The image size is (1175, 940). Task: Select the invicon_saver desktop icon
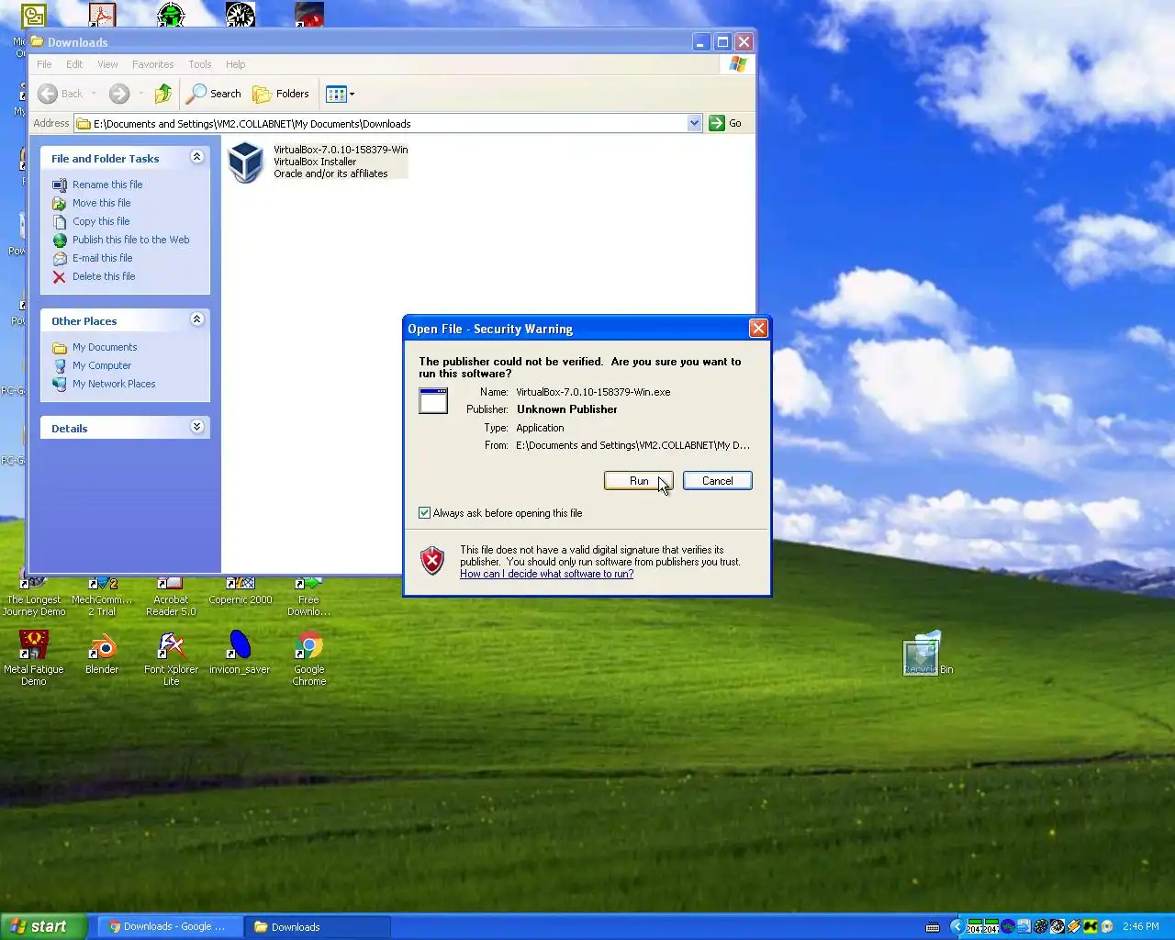tap(240, 653)
